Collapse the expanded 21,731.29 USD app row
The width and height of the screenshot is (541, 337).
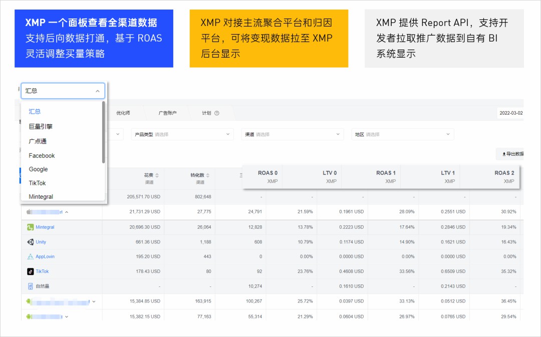click(x=67, y=212)
